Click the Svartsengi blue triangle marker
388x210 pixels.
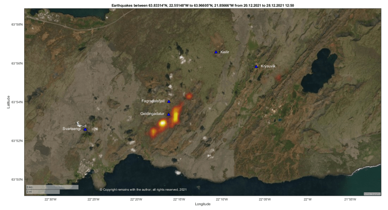coord(85,129)
